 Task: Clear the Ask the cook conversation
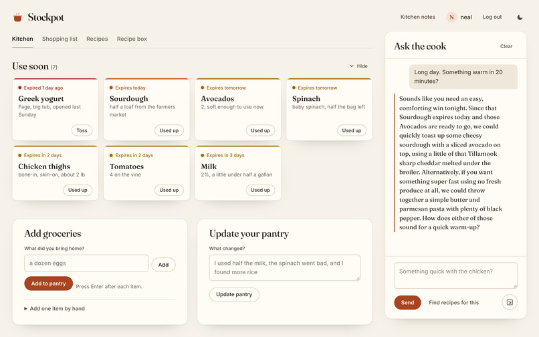point(506,46)
